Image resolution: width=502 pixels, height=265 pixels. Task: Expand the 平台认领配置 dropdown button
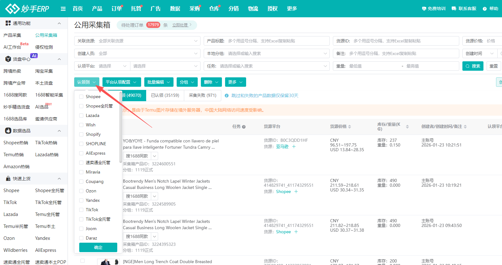click(121, 82)
